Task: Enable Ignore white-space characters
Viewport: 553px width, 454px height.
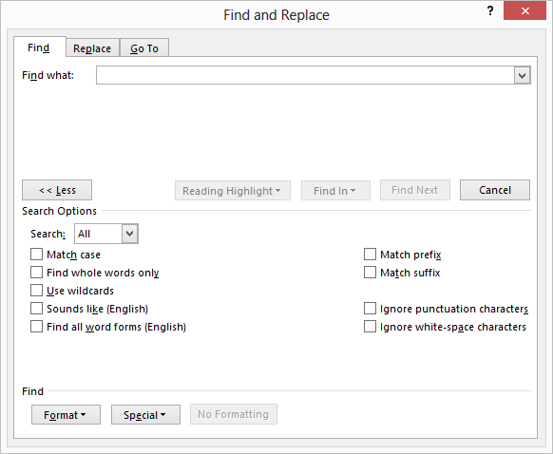Action: click(x=370, y=327)
